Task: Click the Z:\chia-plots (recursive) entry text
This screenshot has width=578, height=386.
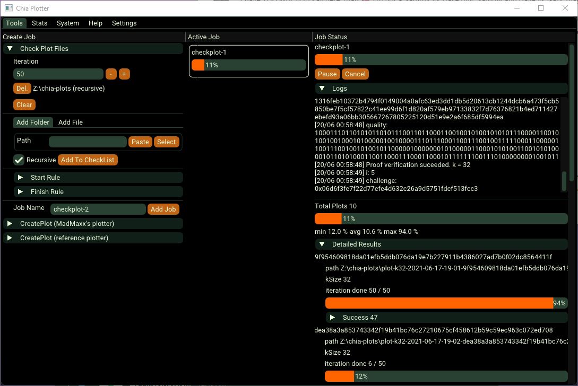Action: 69,89
